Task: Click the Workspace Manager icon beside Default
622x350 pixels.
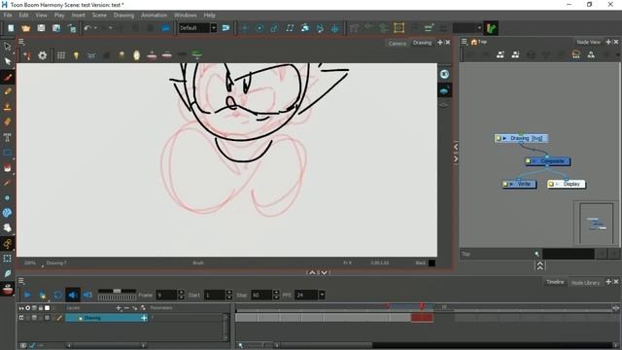Action: point(225,28)
